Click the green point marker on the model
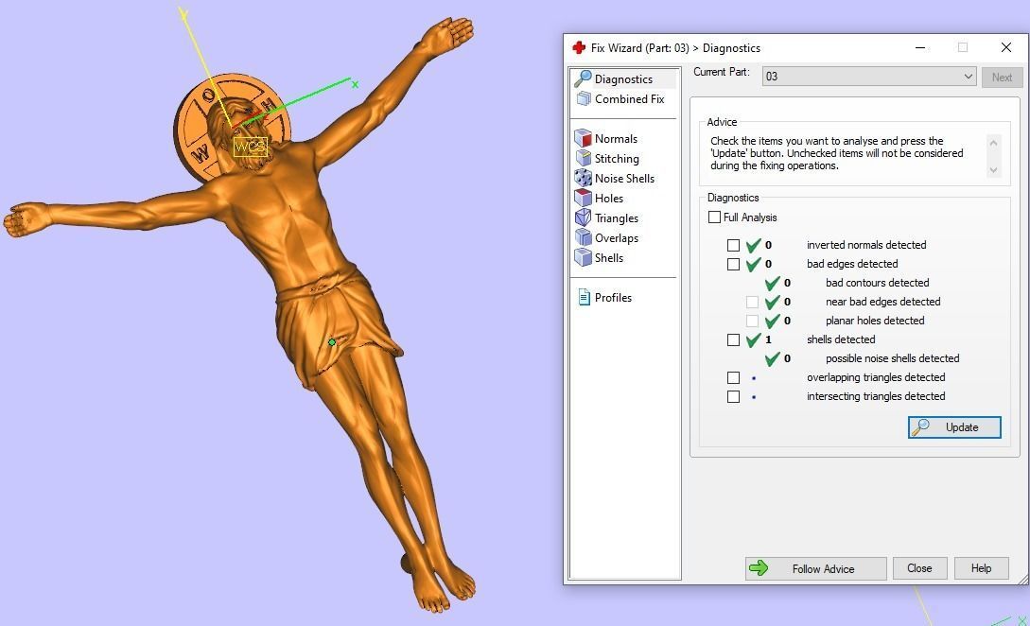 point(332,342)
